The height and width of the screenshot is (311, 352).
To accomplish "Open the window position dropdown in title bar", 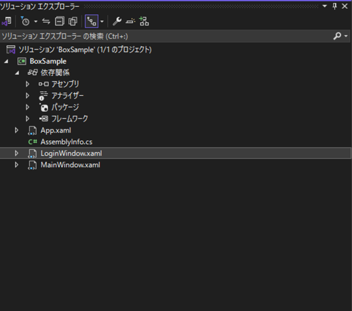I will pyautogui.click(x=325, y=6).
